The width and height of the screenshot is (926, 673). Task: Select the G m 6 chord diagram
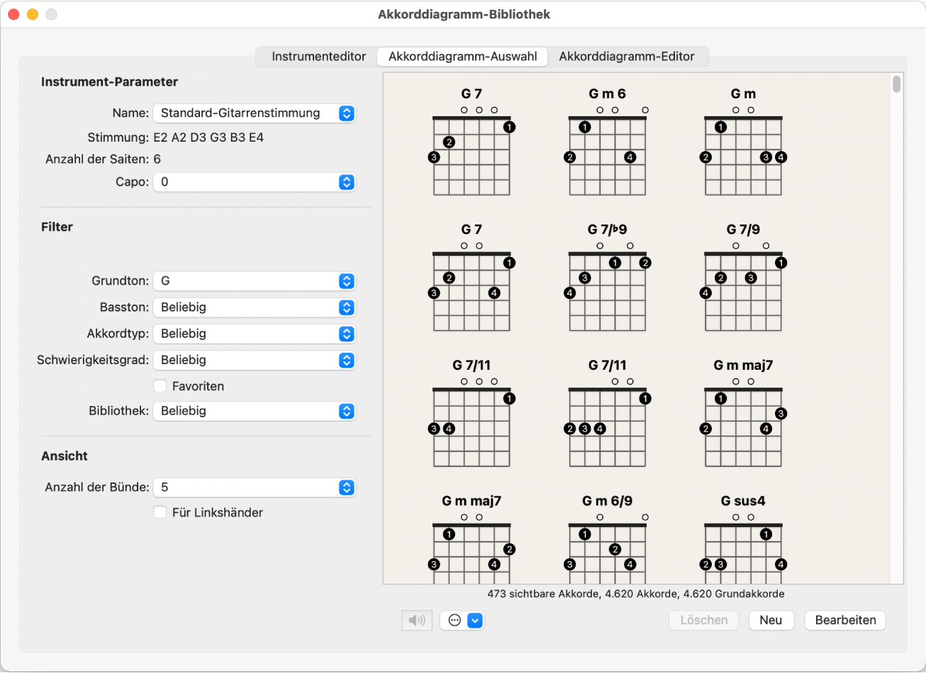(607, 142)
